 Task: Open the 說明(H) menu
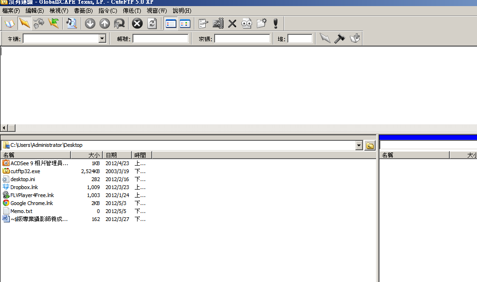click(x=182, y=11)
